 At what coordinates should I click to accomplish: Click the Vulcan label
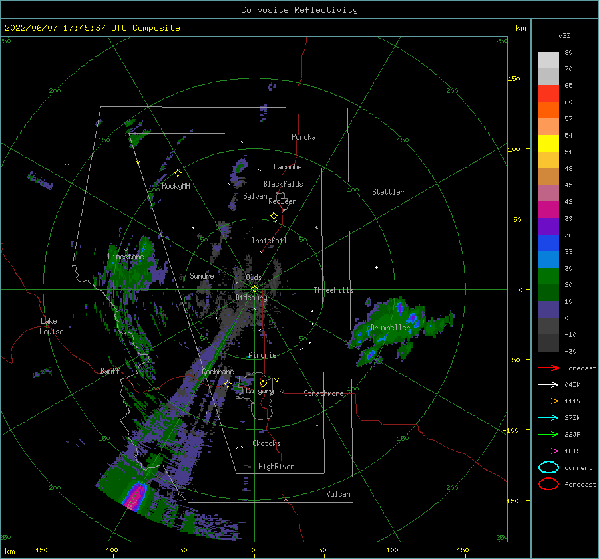pyautogui.click(x=339, y=494)
